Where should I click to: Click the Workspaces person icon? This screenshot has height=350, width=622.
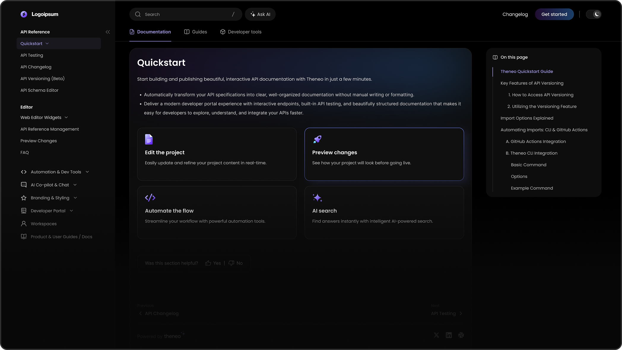click(24, 224)
